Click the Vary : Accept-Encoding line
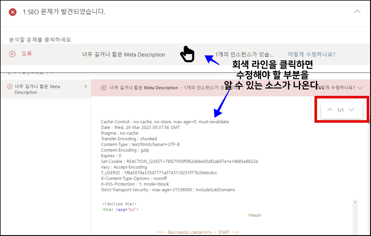The height and width of the screenshot is (236, 371). pos(124,167)
